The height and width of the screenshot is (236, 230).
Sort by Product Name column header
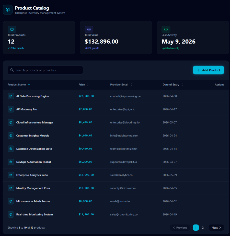[19, 85]
